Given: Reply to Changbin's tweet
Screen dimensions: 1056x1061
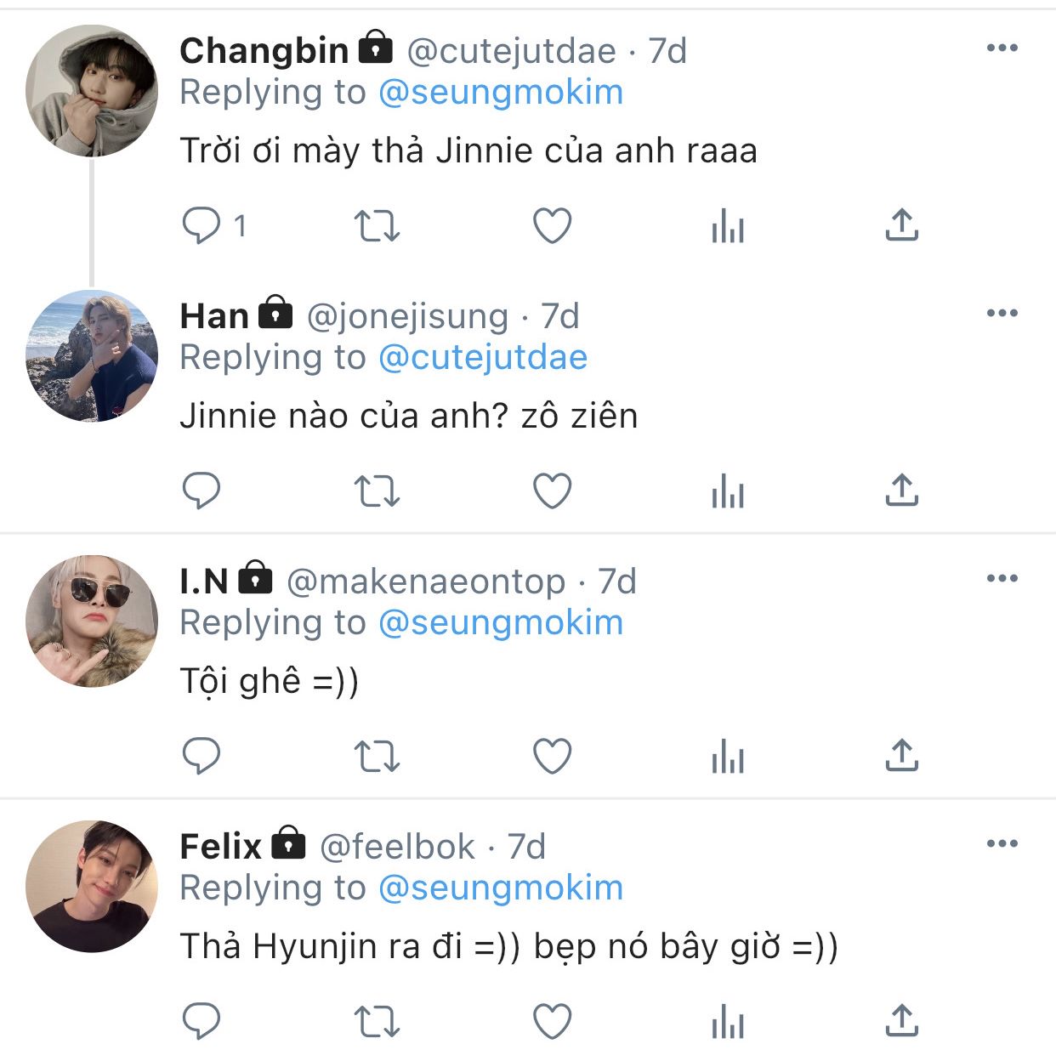Looking at the screenshot, I should (x=202, y=226).
